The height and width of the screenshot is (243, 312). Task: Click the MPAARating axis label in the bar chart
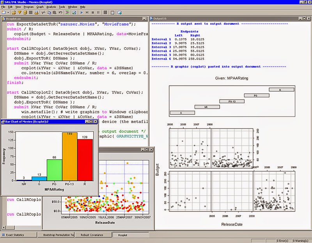(x=54, y=190)
